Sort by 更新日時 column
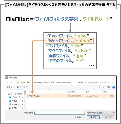 tap(71, 92)
